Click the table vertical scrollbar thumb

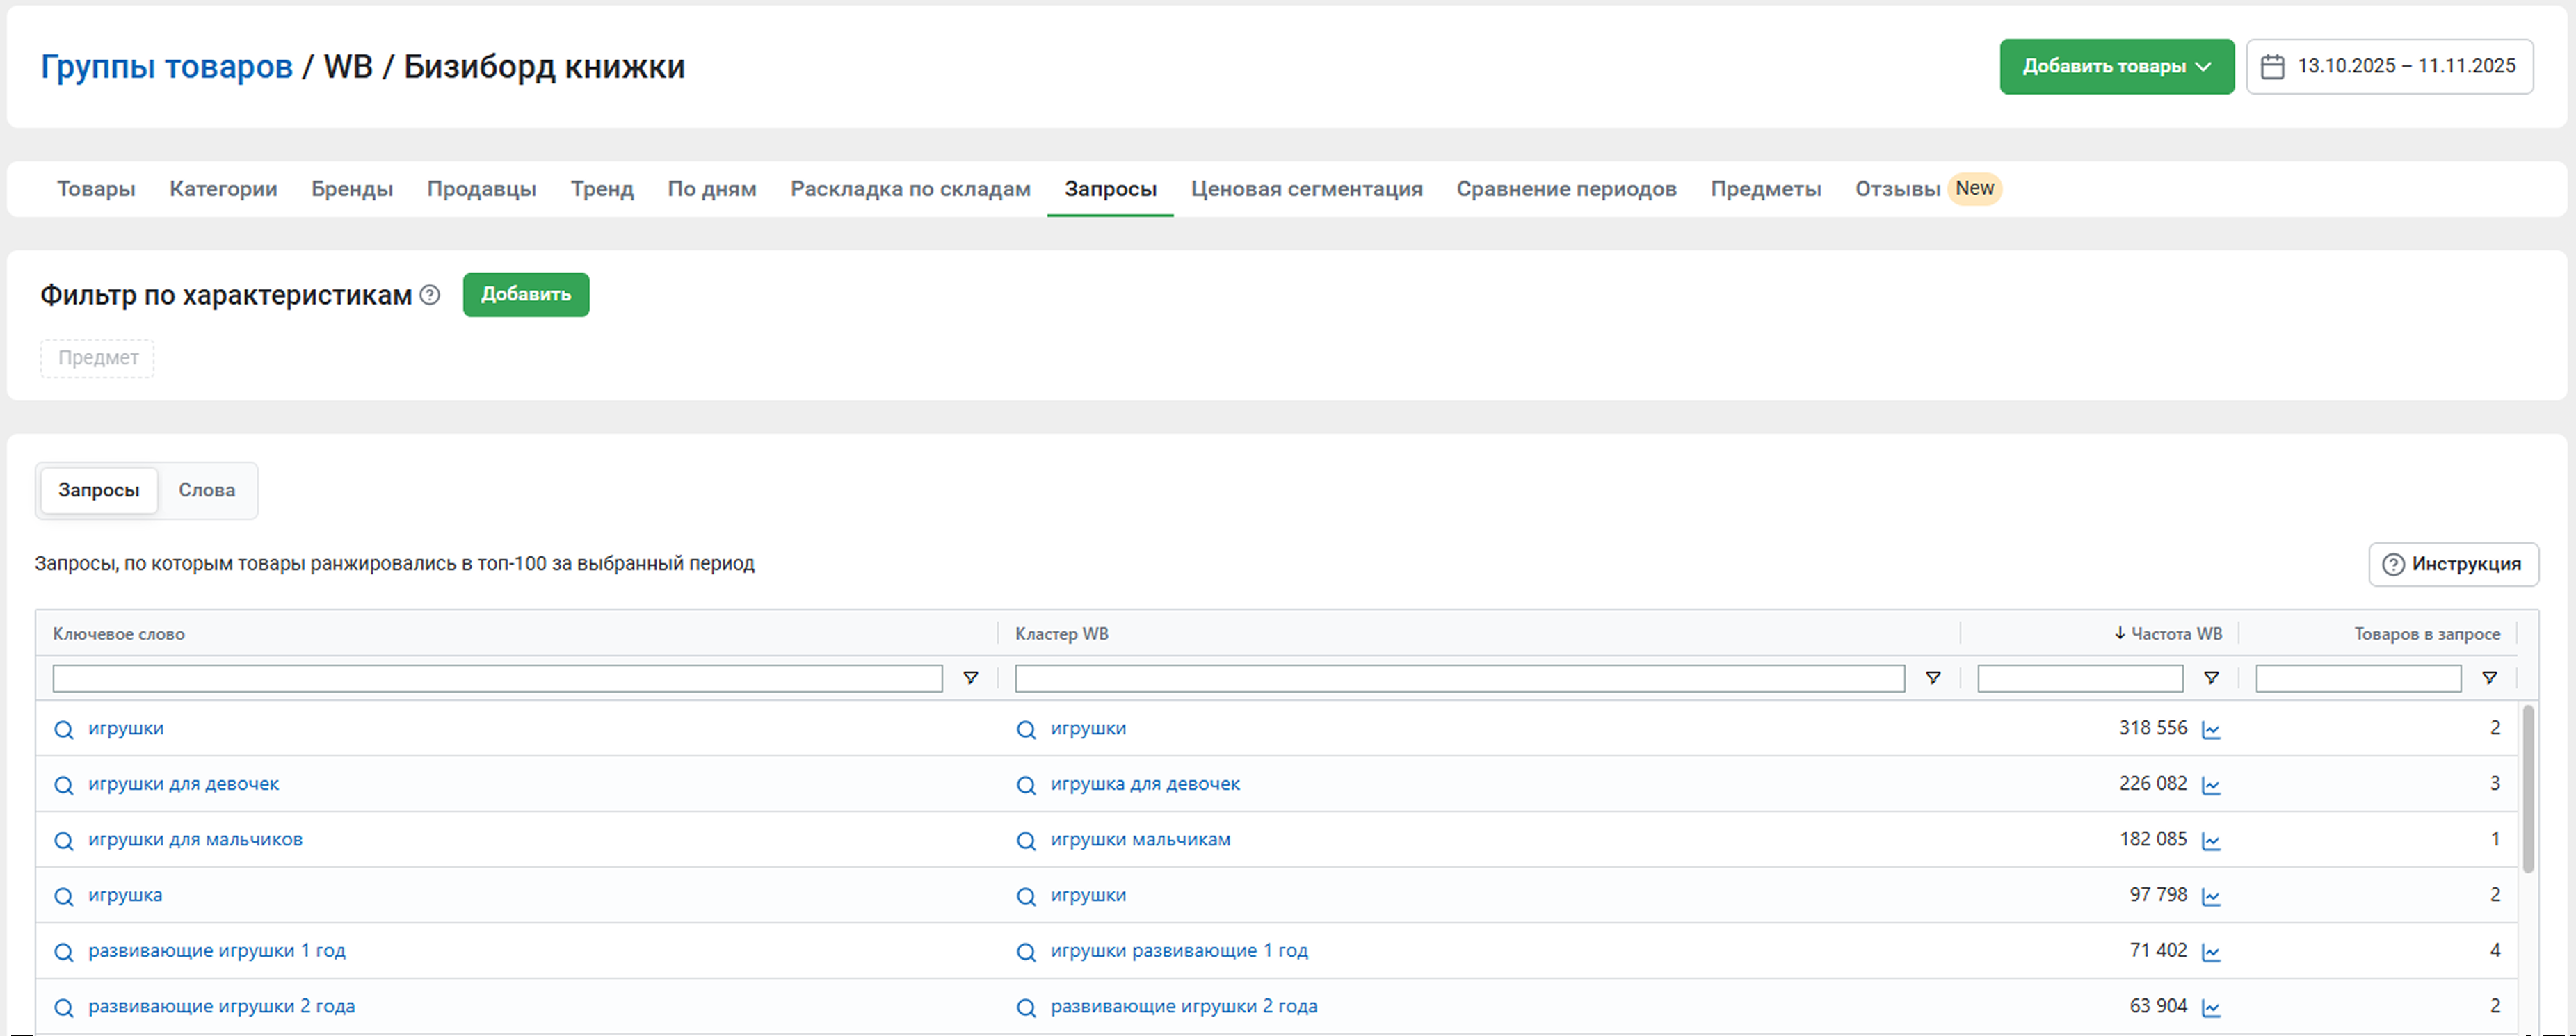point(2528,788)
